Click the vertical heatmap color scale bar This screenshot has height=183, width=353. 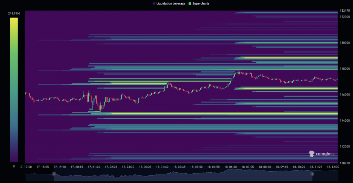(x=14, y=90)
